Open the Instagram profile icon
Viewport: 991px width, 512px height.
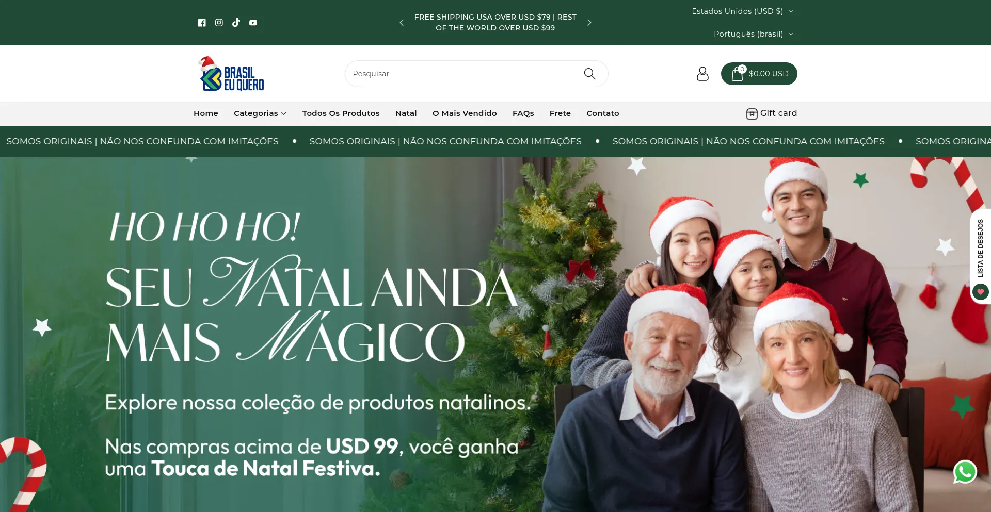(x=219, y=23)
